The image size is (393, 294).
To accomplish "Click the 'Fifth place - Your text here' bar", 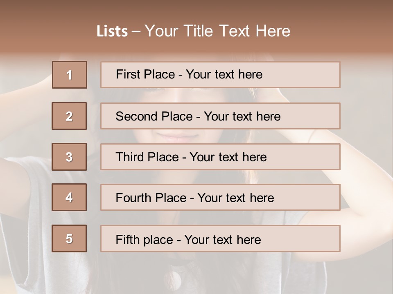I will (x=220, y=239).
